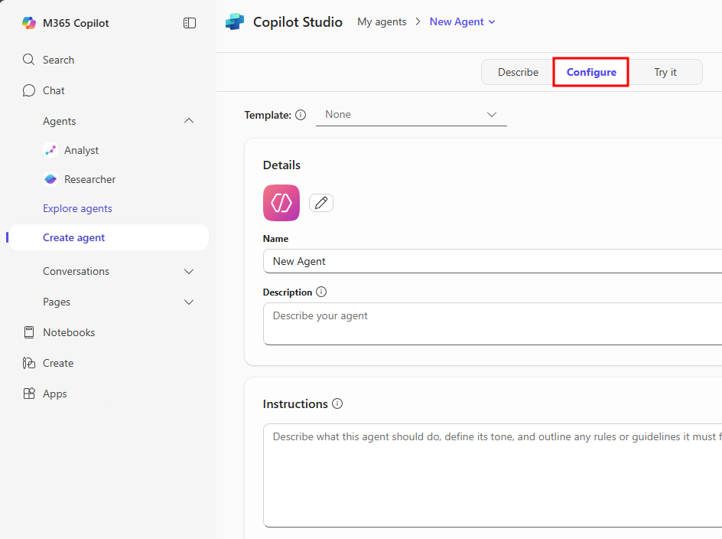Expand the Conversations section
Viewport: 722px width, 539px height.
coord(189,271)
